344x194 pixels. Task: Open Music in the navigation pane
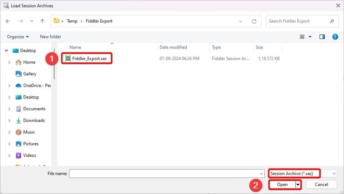point(29,132)
